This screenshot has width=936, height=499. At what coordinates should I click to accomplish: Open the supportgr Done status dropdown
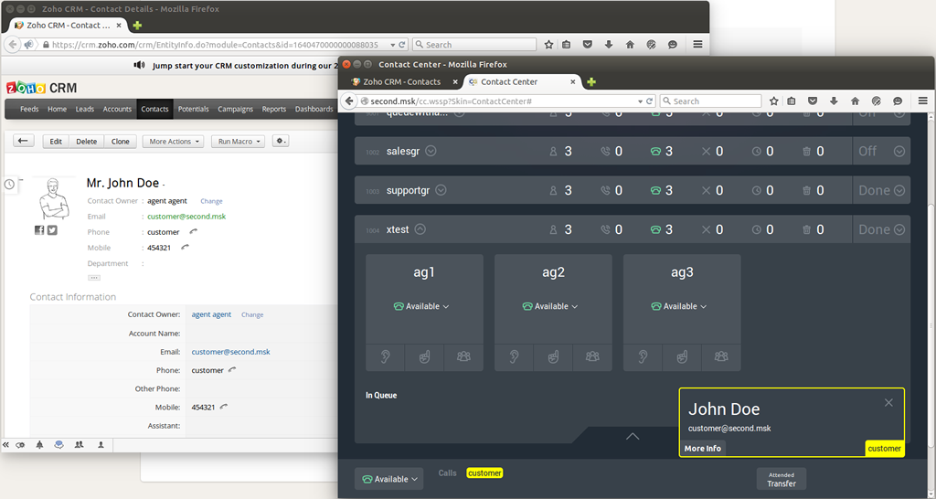pyautogui.click(x=881, y=190)
